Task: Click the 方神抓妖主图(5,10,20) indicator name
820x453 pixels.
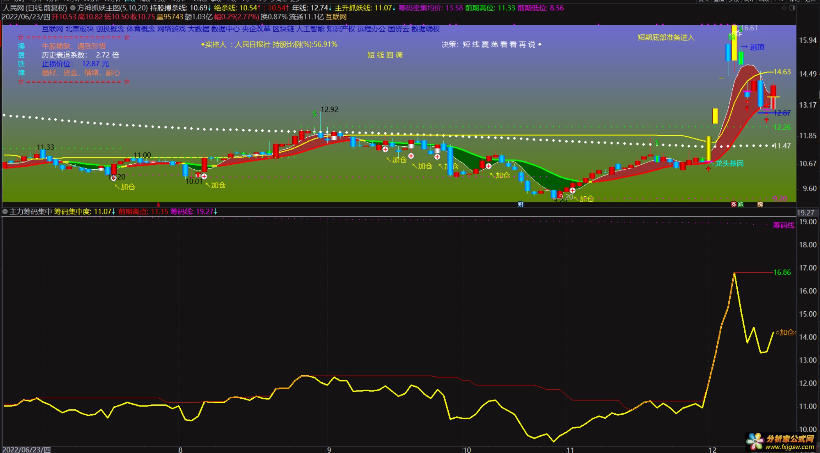Action: pos(113,8)
